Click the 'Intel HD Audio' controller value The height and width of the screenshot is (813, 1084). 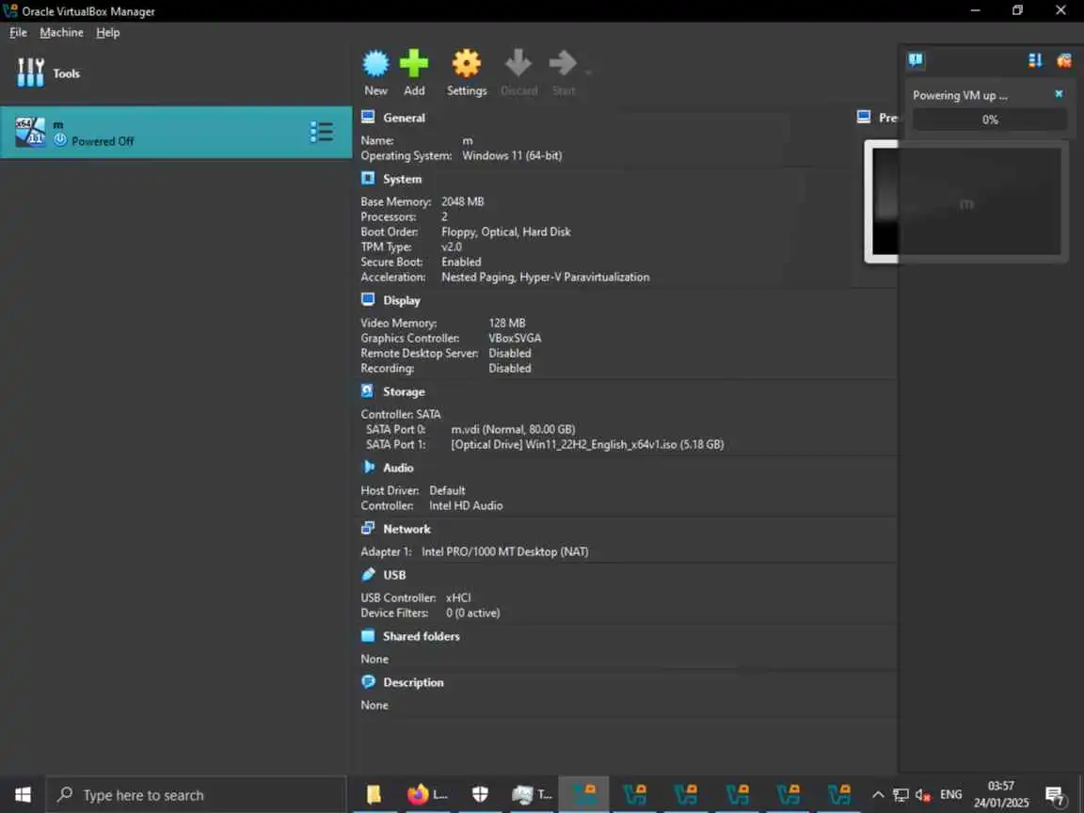[x=466, y=505]
